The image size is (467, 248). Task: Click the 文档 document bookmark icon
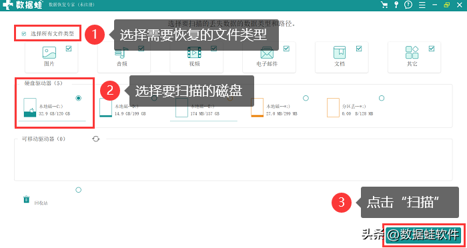click(x=340, y=53)
